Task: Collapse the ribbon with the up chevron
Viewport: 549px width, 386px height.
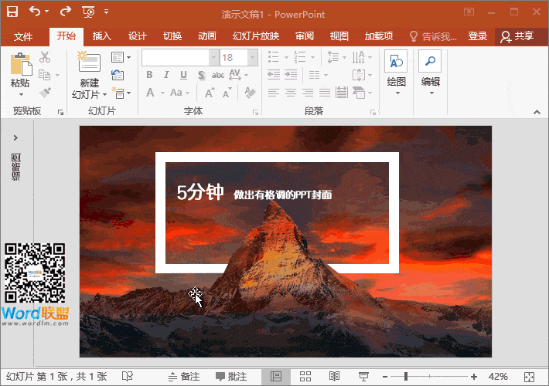Action: (x=537, y=112)
